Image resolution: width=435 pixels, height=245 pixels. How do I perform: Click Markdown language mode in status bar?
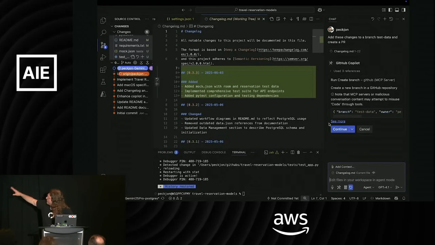pos(383,198)
